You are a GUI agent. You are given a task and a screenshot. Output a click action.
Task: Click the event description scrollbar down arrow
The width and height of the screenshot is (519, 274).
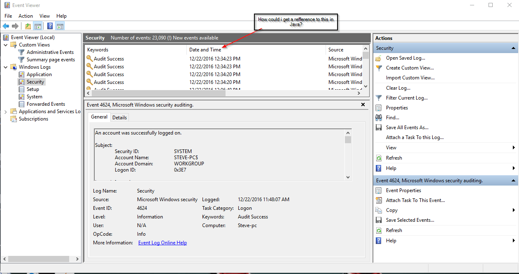[x=348, y=177]
